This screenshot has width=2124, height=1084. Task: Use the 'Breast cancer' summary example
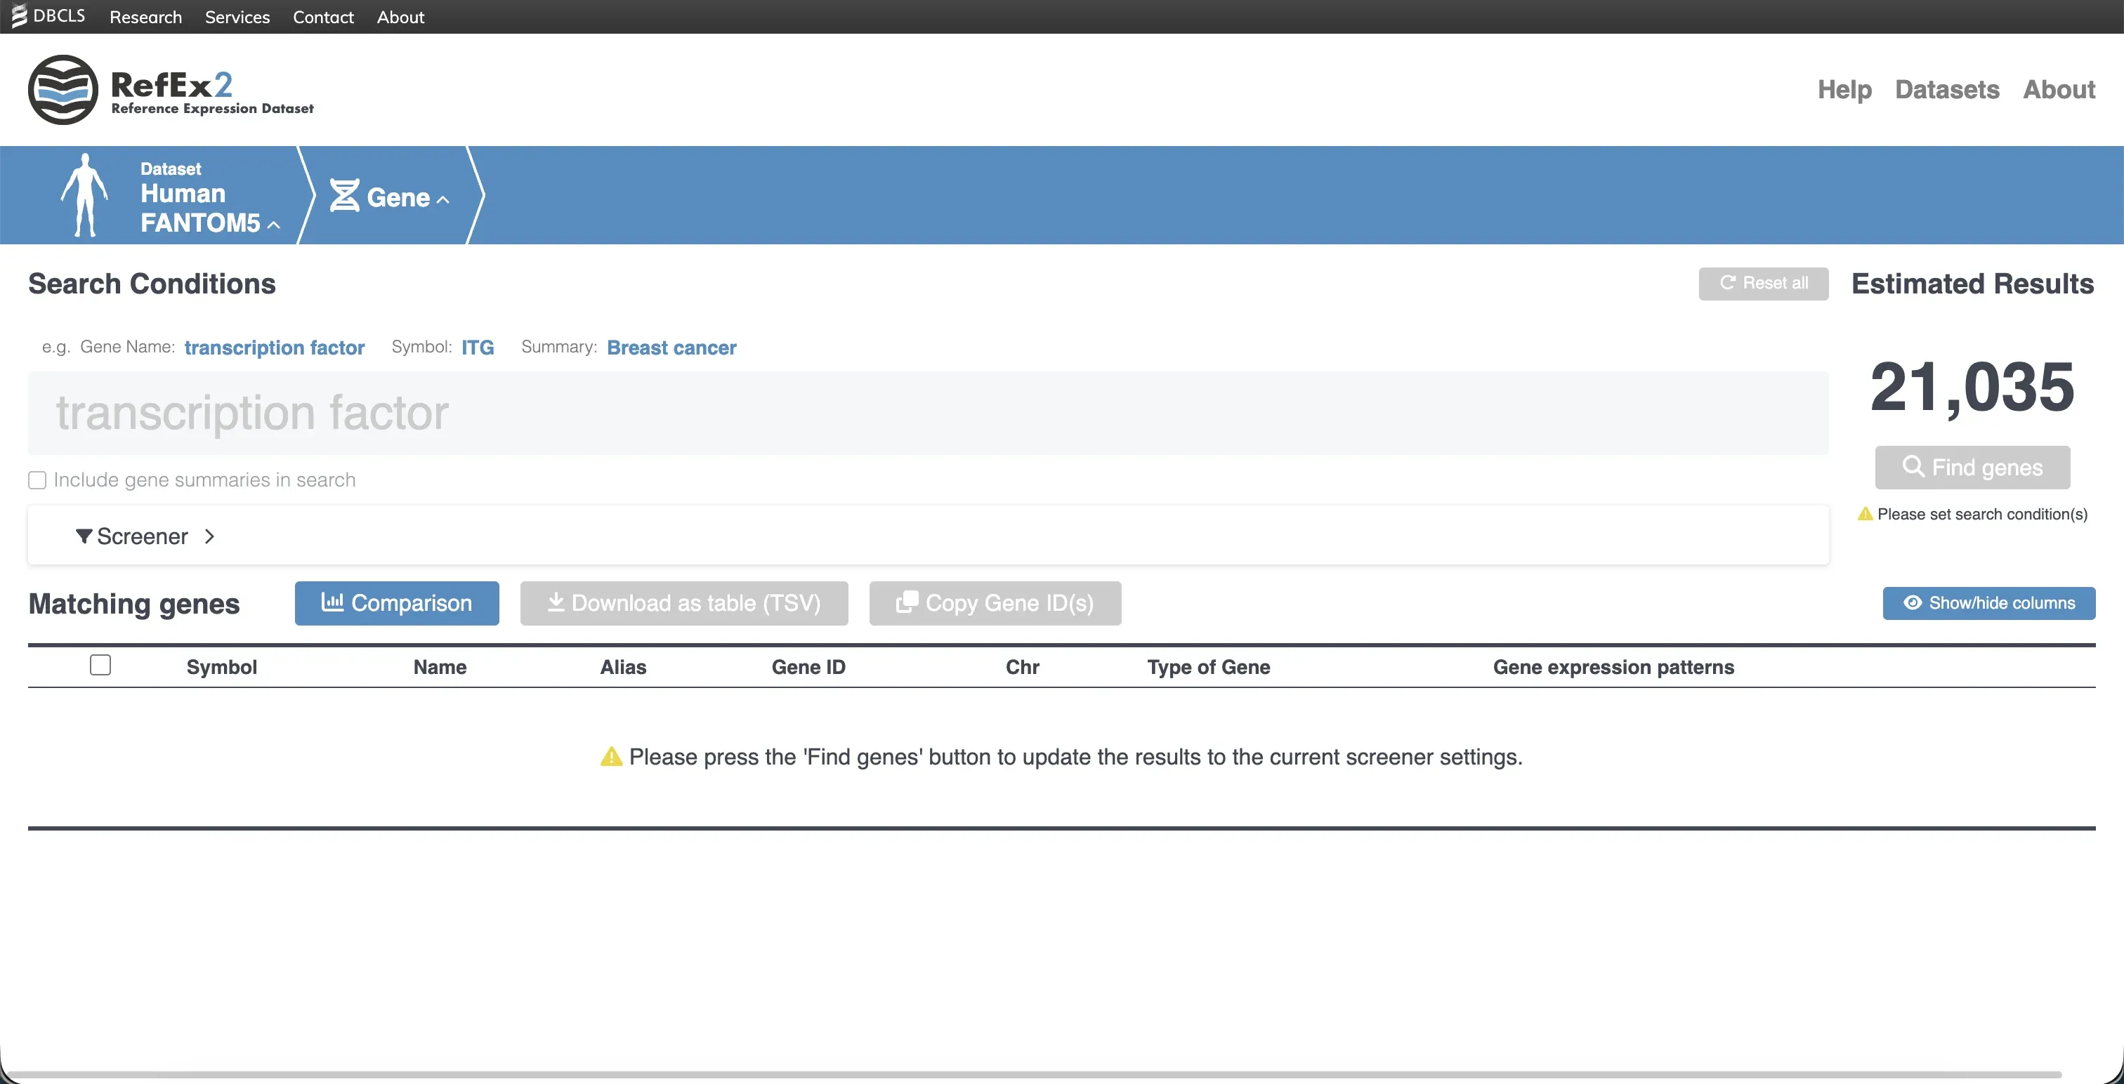pyautogui.click(x=671, y=348)
